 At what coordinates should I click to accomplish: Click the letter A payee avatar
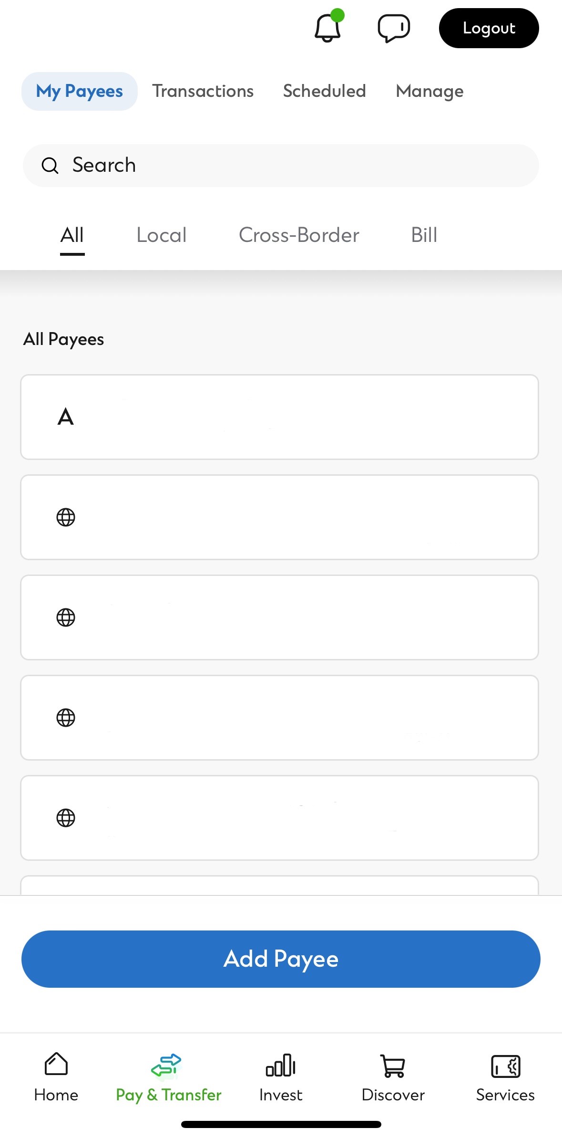pyautogui.click(x=66, y=417)
